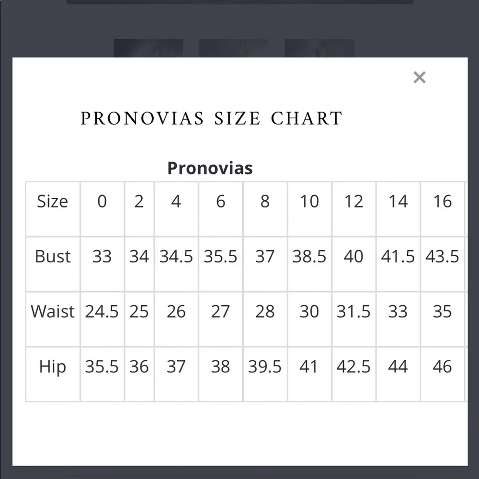
Task: Click the Bust row label
Action: (53, 257)
